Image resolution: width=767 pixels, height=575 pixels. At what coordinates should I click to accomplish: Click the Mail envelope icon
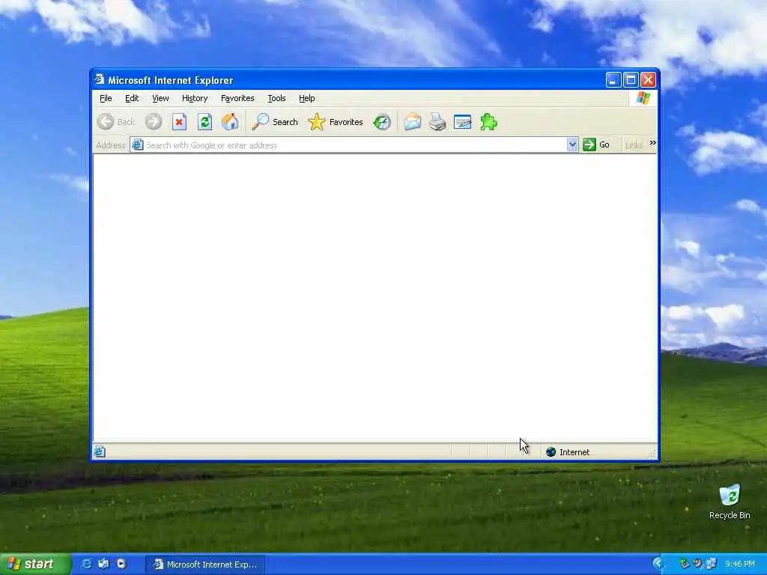click(x=413, y=122)
